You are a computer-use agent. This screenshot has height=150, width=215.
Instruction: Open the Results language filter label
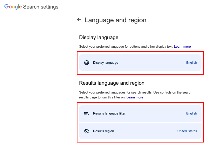pyautogui.click(x=109, y=113)
